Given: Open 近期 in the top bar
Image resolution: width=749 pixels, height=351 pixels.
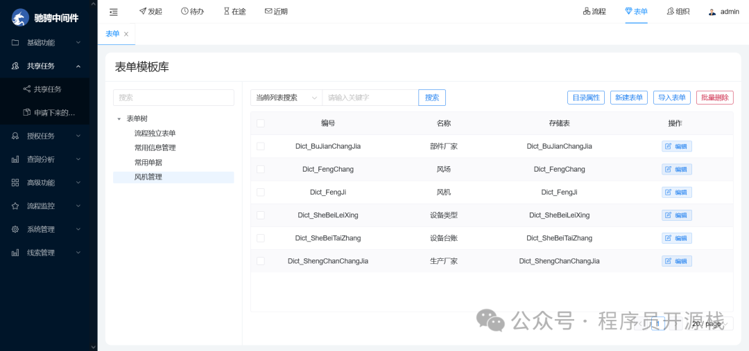Looking at the screenshot, I should click(x=276, y=12).
